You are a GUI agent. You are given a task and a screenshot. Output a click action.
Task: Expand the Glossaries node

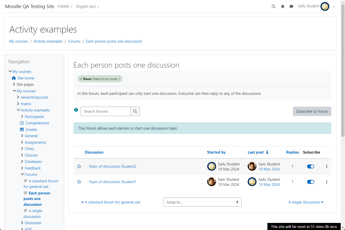pos(22,223)
